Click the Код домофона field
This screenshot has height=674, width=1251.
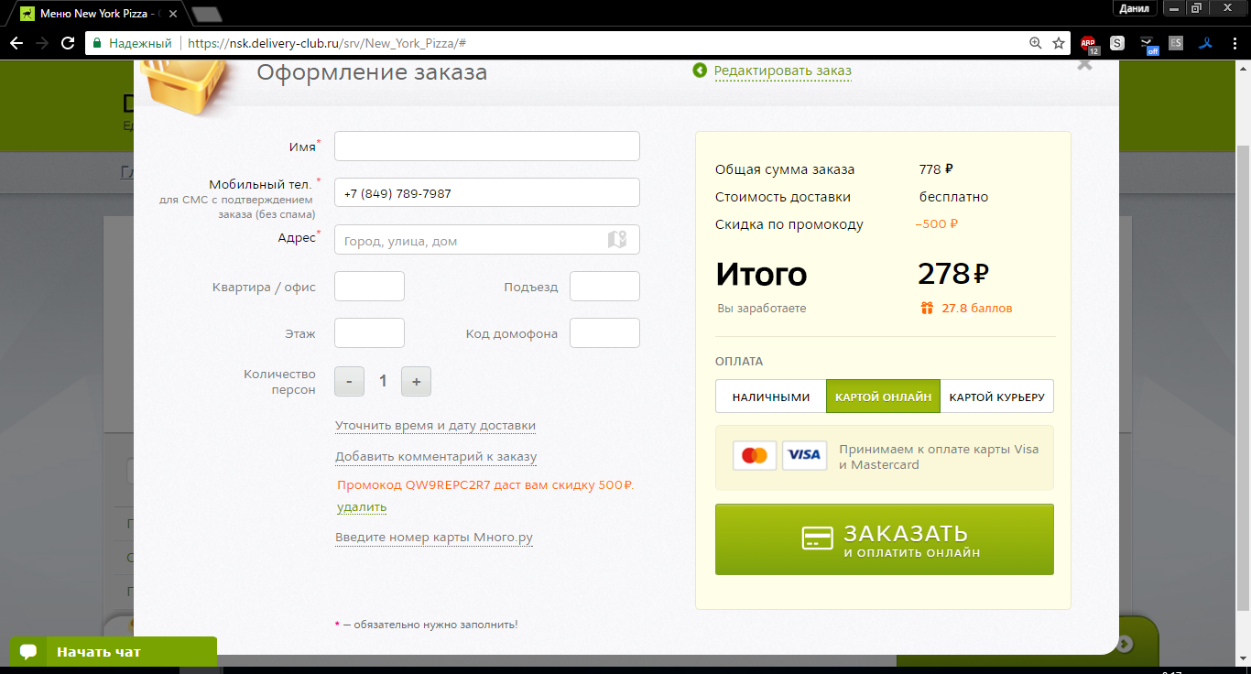click(x=604, y=333)
